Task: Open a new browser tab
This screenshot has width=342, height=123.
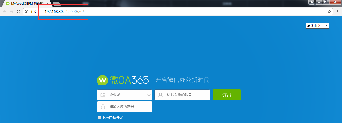Action: point(57,4)
